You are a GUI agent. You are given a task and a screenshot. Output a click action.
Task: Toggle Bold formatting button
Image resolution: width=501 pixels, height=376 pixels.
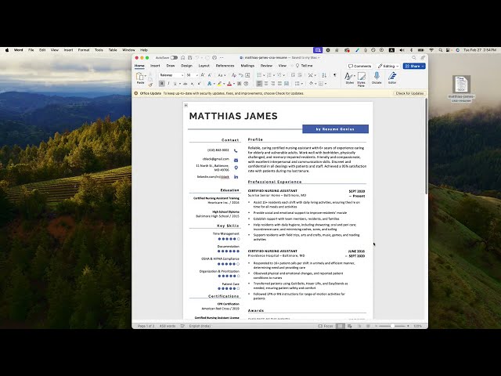point(162,84)
